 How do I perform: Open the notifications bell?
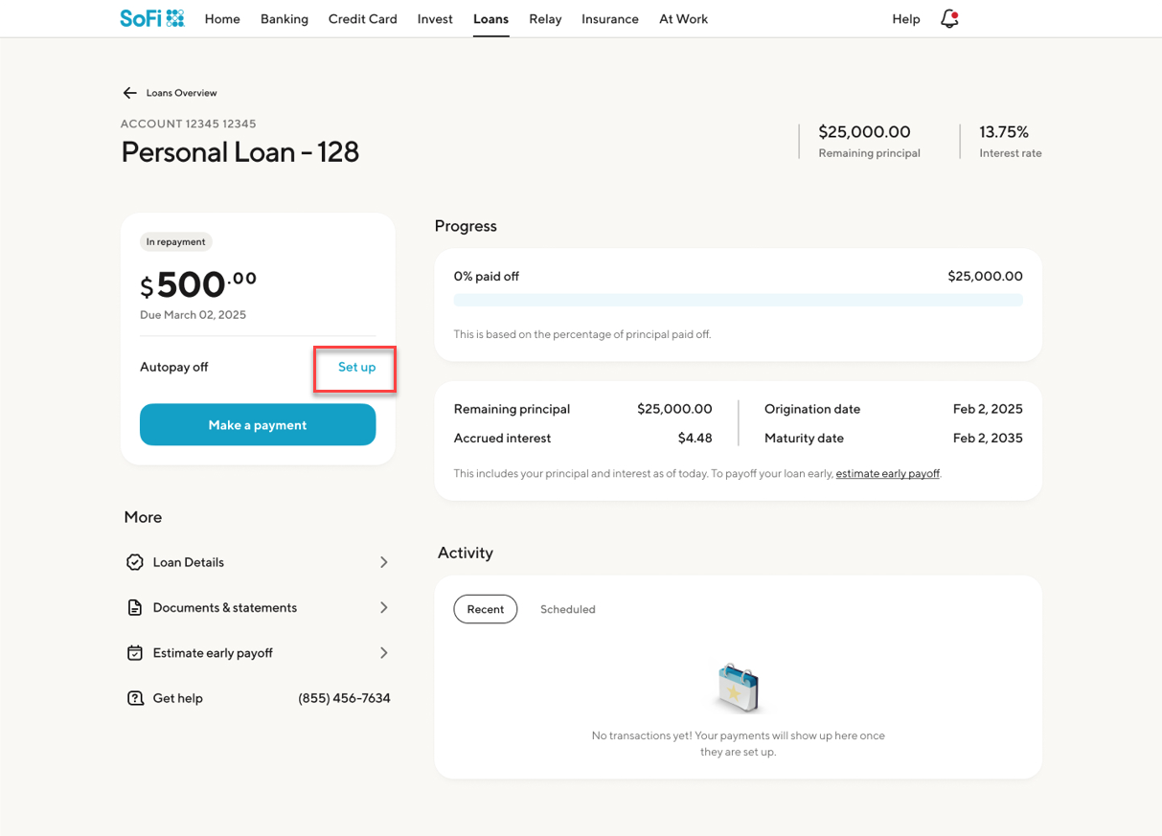tap(949, 18)
